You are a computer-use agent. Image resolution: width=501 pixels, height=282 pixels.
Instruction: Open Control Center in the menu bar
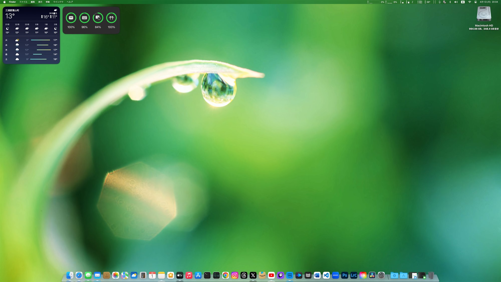point(475,2)
